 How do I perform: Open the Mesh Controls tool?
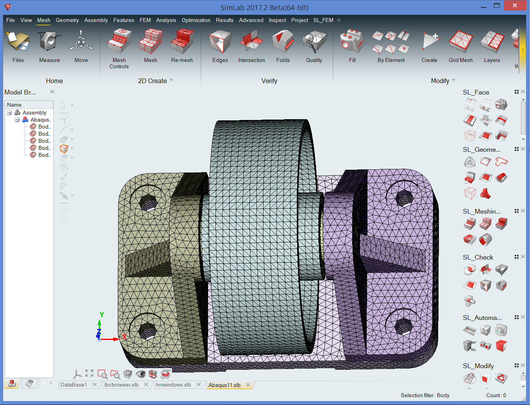[x=119, y=42]
